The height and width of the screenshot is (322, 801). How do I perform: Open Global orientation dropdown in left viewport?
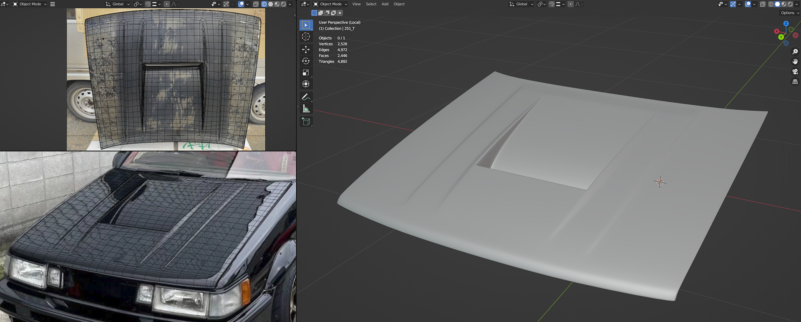click(x=118, y=4)
